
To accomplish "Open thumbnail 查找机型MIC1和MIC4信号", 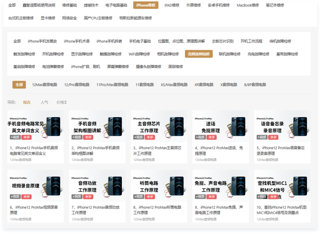I will click(x=282, y=186).
